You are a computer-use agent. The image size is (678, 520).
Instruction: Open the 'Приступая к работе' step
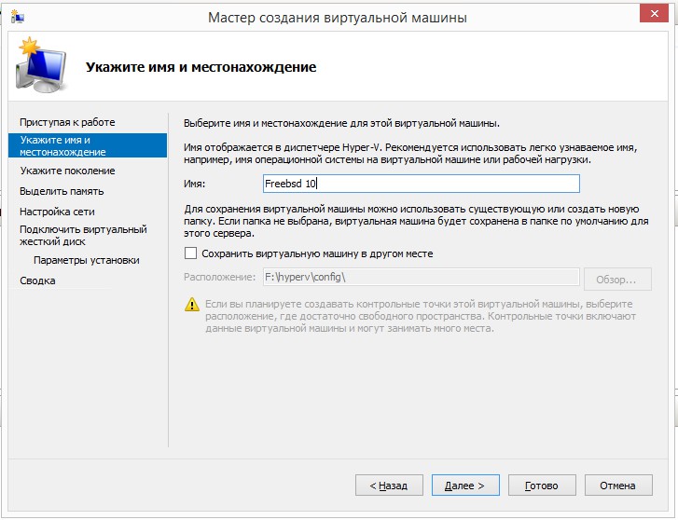tap(67, 122)
